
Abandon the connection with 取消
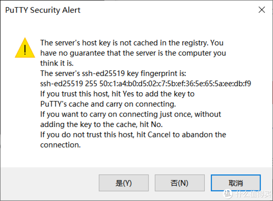236,183
